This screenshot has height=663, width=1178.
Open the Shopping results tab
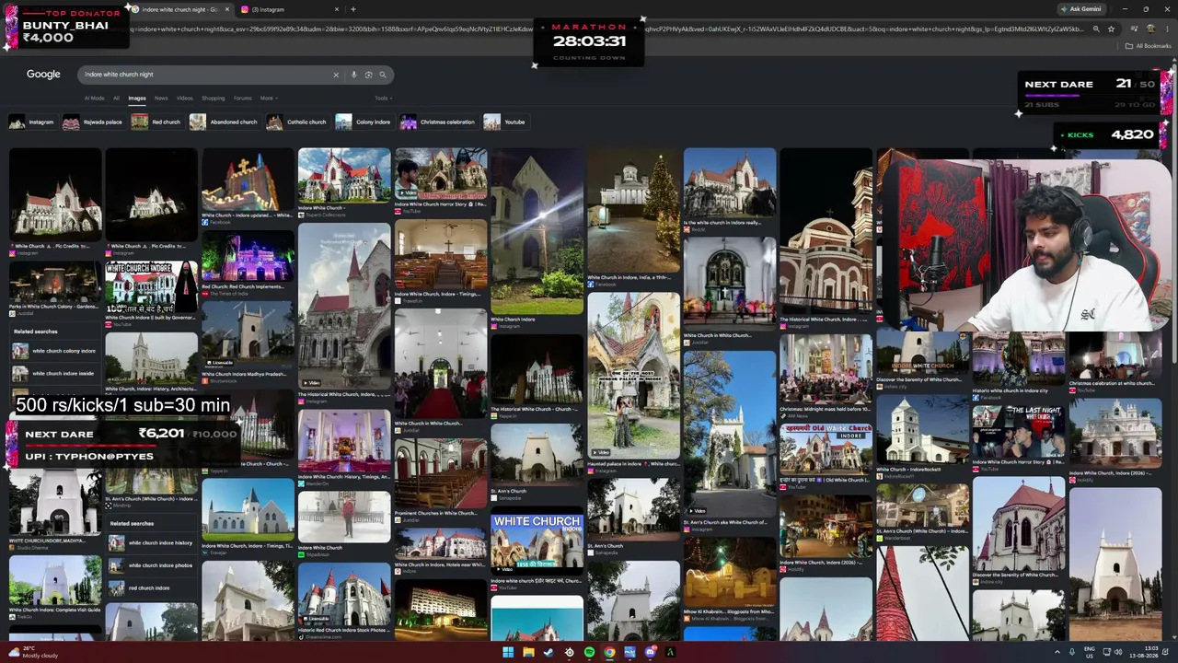(213, 98)
